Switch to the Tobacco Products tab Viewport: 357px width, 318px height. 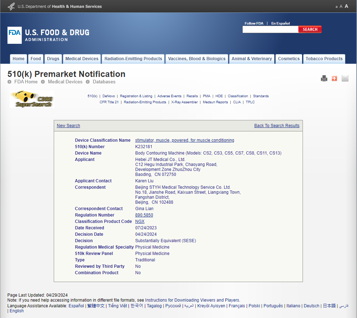(324, 59)
